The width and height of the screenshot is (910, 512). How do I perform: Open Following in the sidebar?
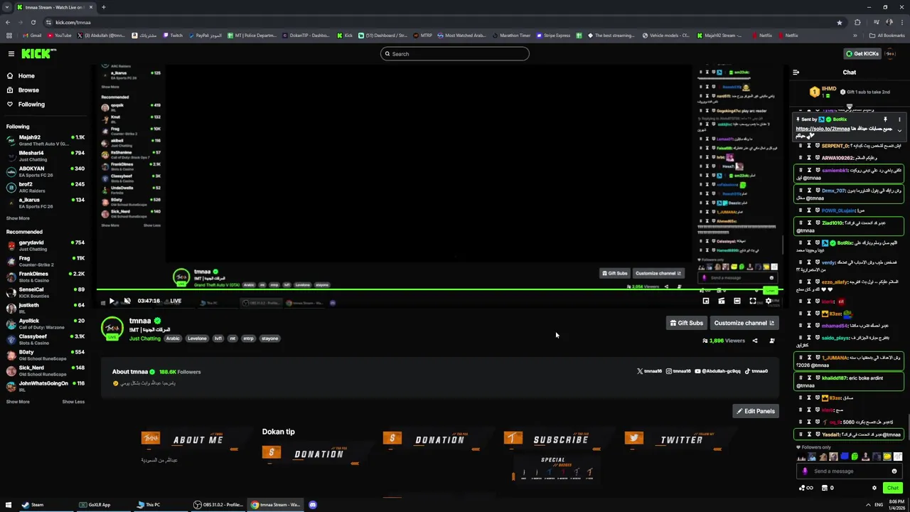pos(31,105)
